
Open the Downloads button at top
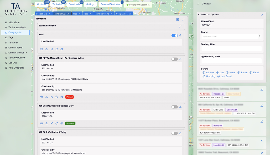pos(74,4)
